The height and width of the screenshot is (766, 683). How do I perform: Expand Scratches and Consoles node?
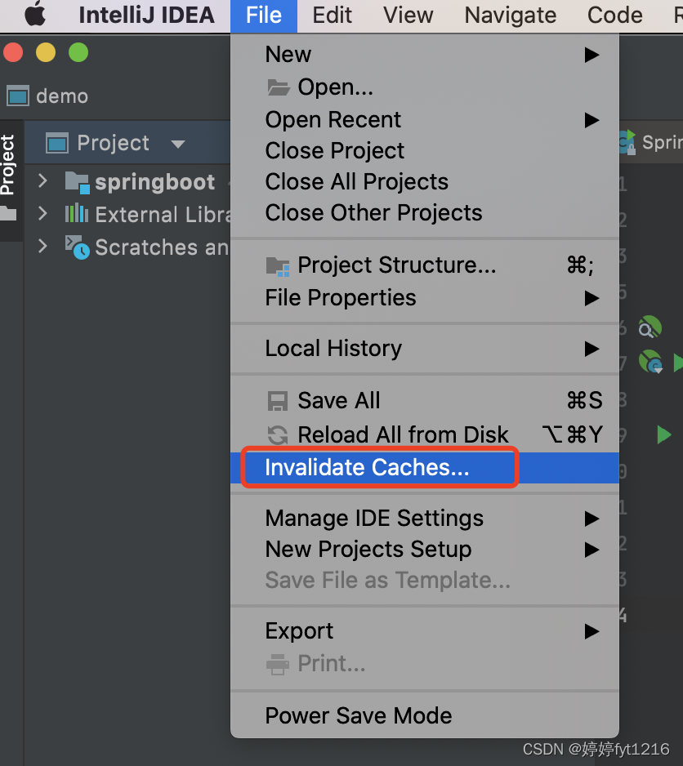coord(42,246)
